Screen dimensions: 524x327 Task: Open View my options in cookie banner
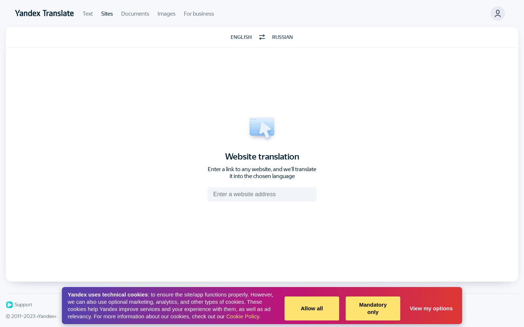point(431,308)
